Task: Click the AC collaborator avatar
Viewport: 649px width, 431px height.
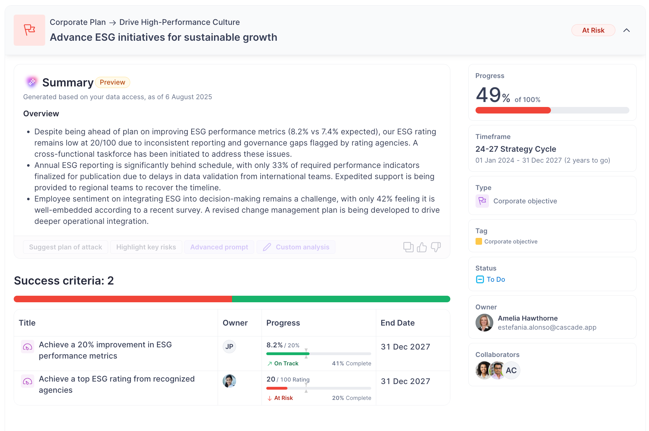Action: (511, 370)
